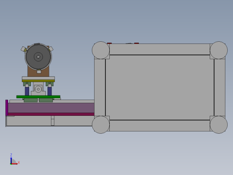
Task: Select the brown motor mount block
Action: [38, 73]
